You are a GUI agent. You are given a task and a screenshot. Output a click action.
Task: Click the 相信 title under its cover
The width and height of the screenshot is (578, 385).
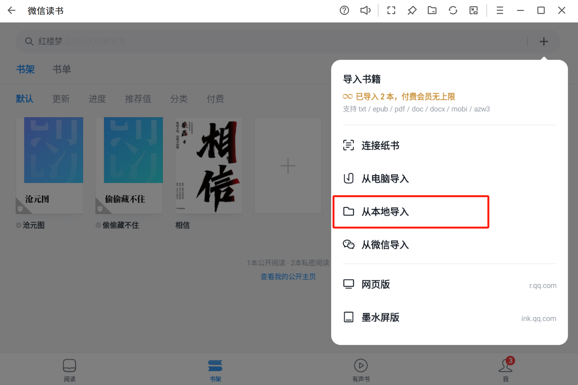pos(182,225)
